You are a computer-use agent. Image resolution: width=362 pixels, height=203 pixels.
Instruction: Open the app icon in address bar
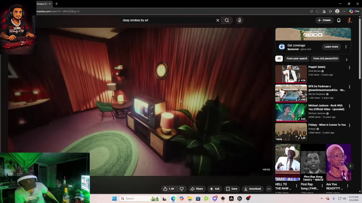pyautogui.click(x=312, y=12)
